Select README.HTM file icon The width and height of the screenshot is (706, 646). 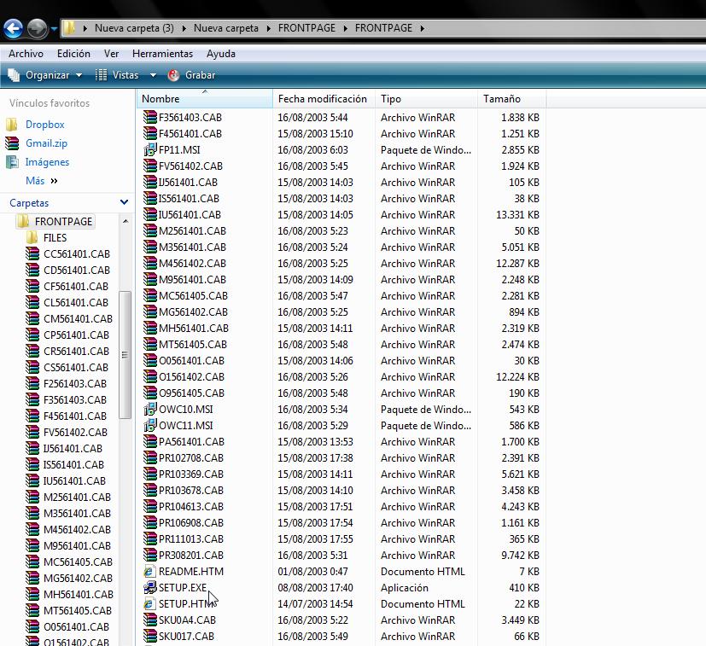pos(150,571)
